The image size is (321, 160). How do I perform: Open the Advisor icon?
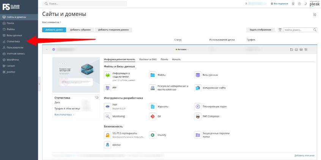pos(107,145)
